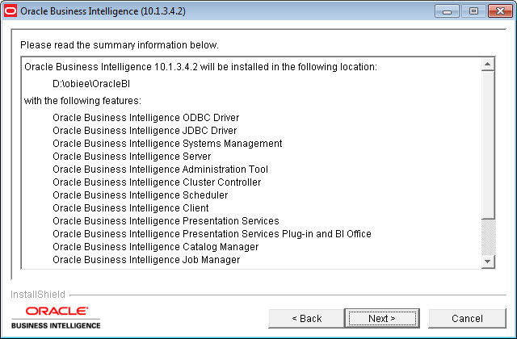Viewport: 517px width, 339px height.
Task: Click the up arrow of summary scrollbar
Action: point(488,64)
